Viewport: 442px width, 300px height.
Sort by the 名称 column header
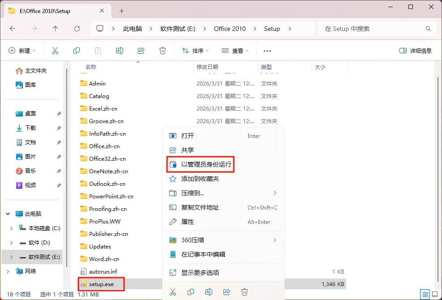(91, 67)
